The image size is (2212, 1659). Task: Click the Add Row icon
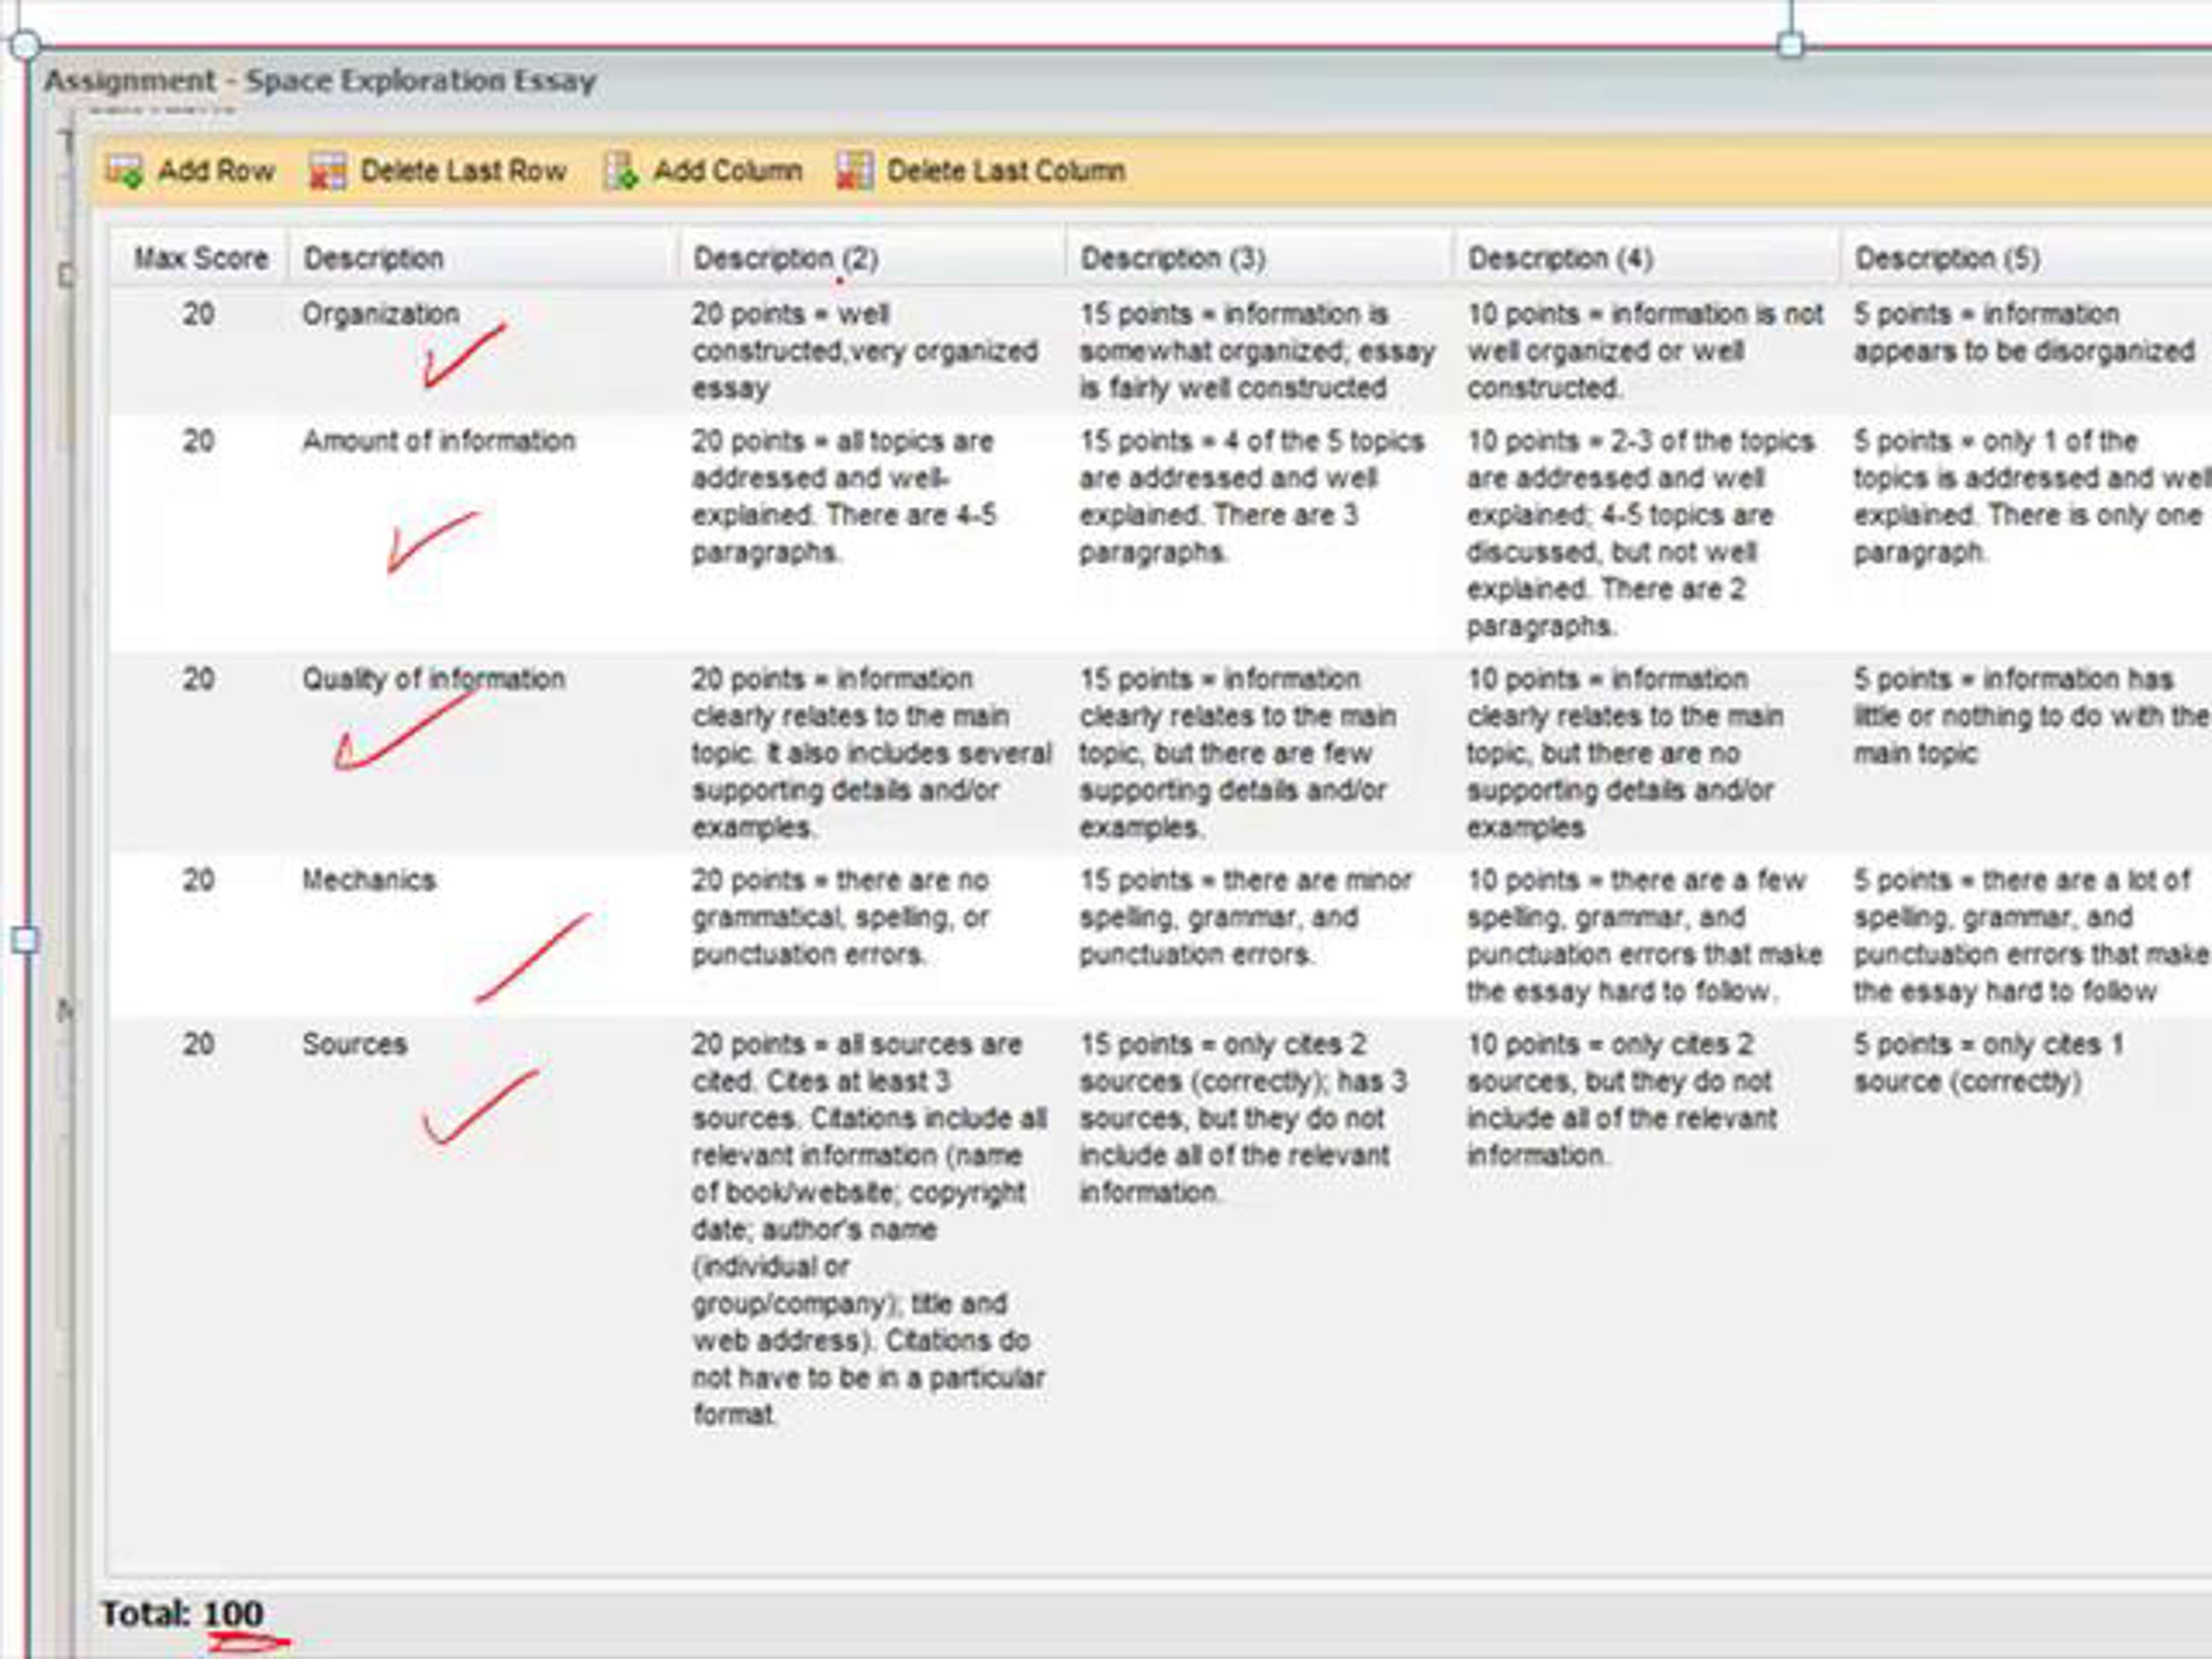pos(125,171)
